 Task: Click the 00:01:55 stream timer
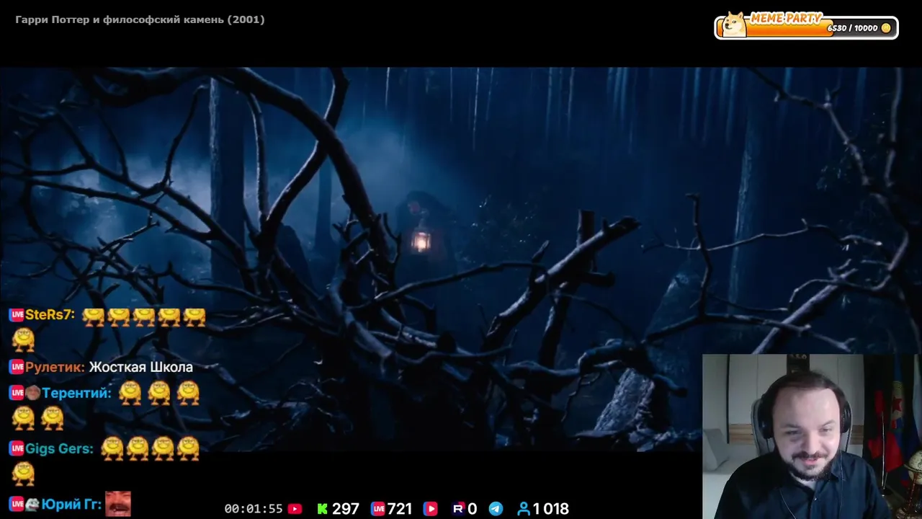pyautogui.click(x=254, y=509)
